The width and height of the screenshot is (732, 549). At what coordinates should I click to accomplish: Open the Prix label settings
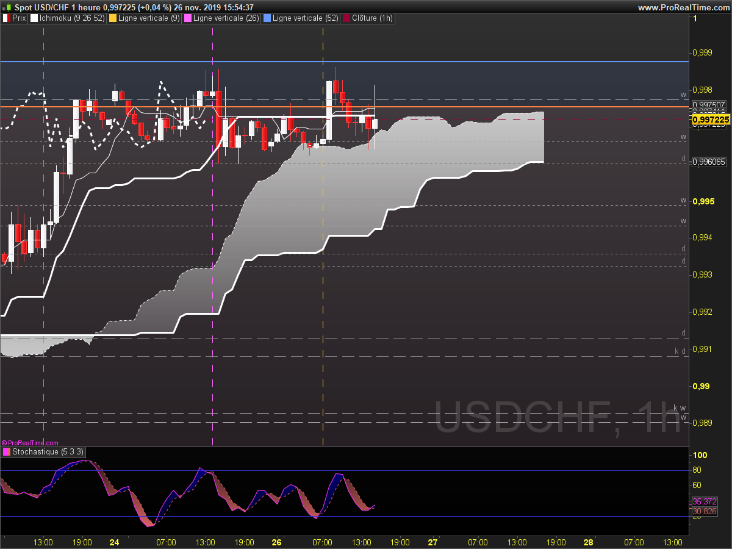(19, 19)
